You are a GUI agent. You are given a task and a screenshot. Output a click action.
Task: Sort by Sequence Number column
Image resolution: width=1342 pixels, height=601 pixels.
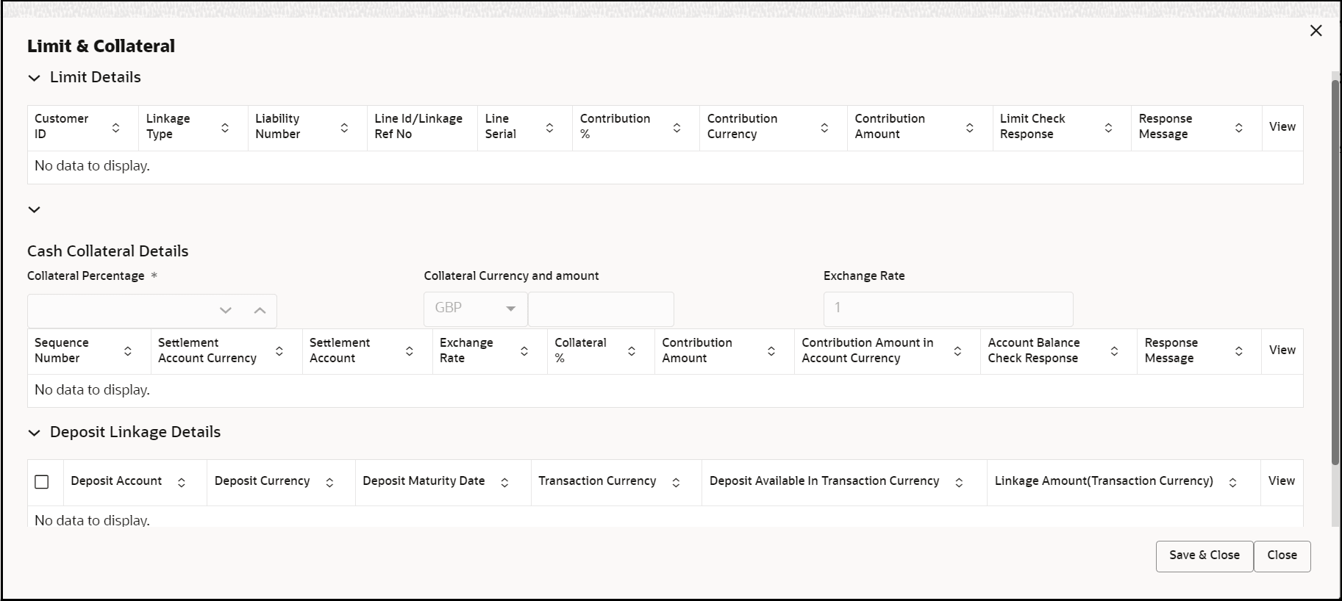click(x=128, y=351)
